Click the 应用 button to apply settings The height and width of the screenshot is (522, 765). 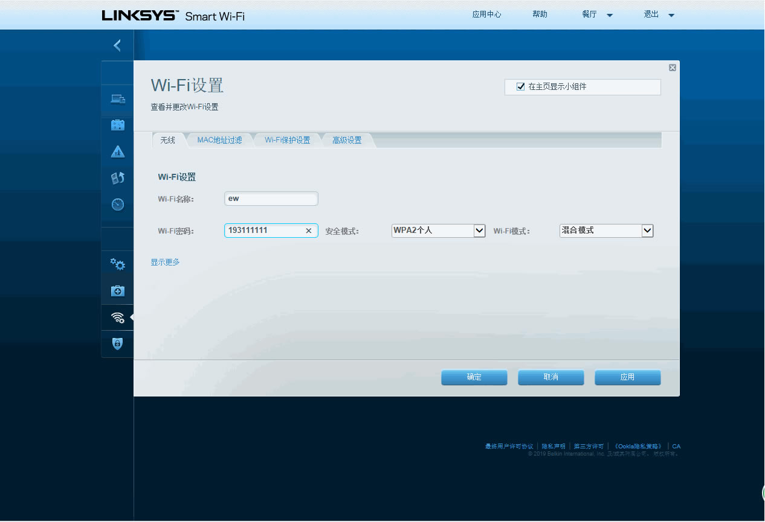point(627,377)
